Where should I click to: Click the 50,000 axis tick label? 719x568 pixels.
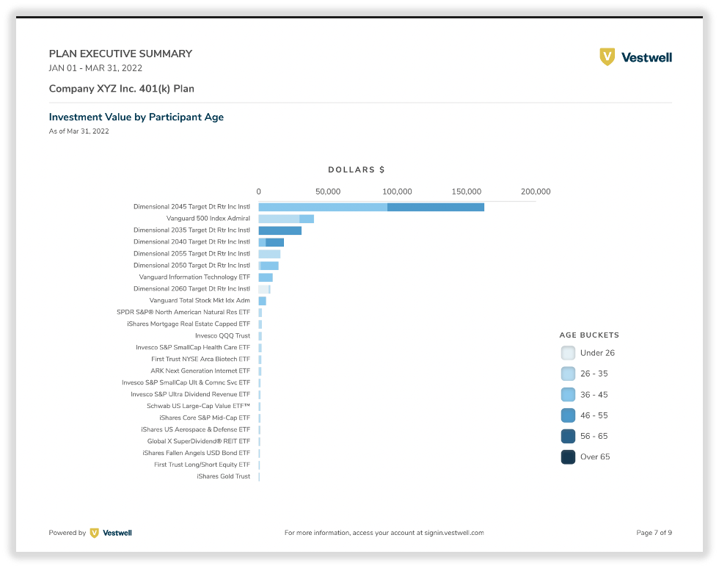tap(328, 192)
